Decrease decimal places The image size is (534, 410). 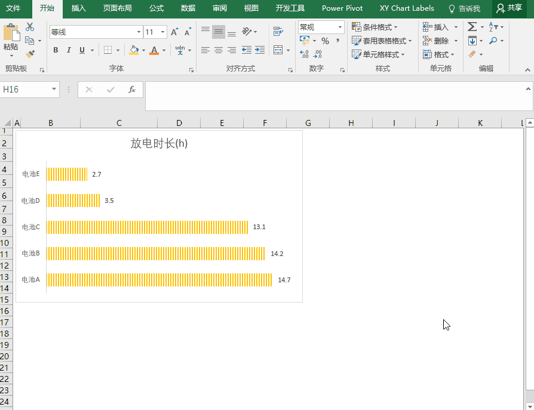(317, 54)
